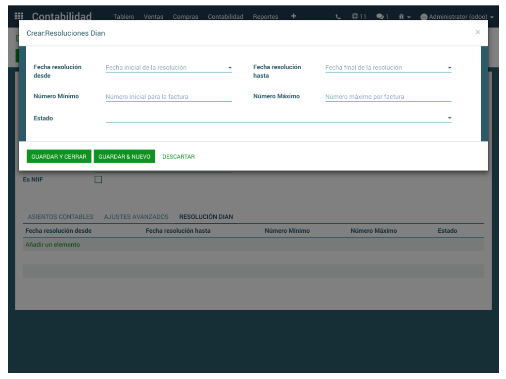Image resolution: width=506 pixels, height=379 pixels.
Task: Switch to the Ajustes Avanzados tab
Action: point(136,217)
